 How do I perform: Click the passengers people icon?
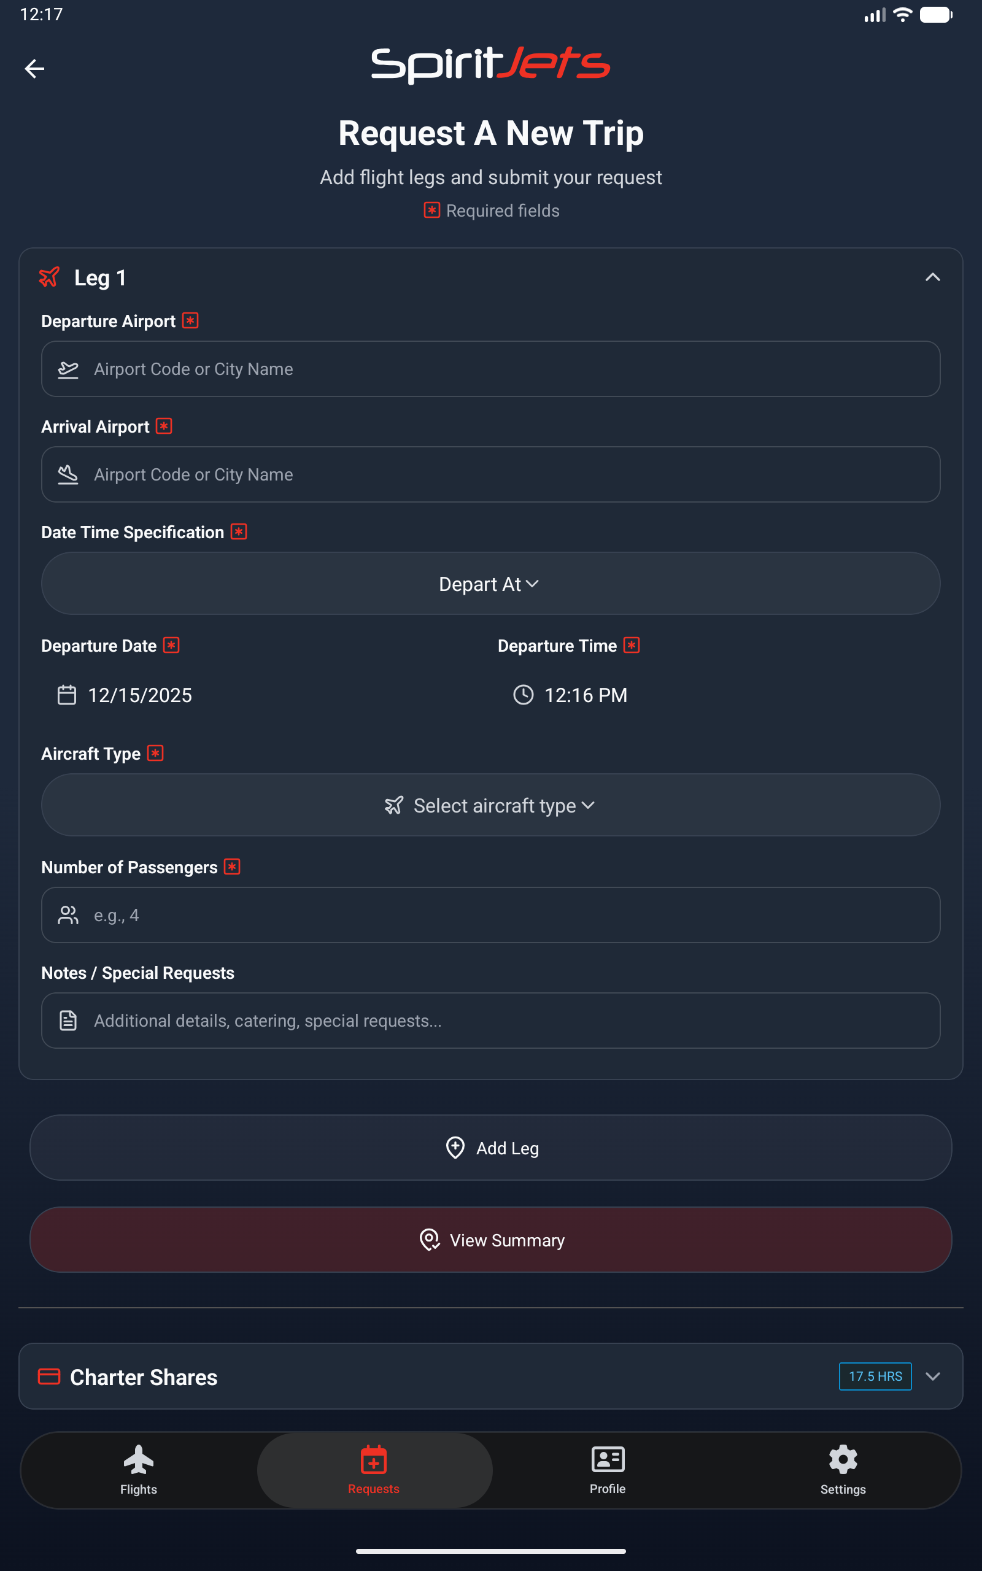tap(68, 915)
